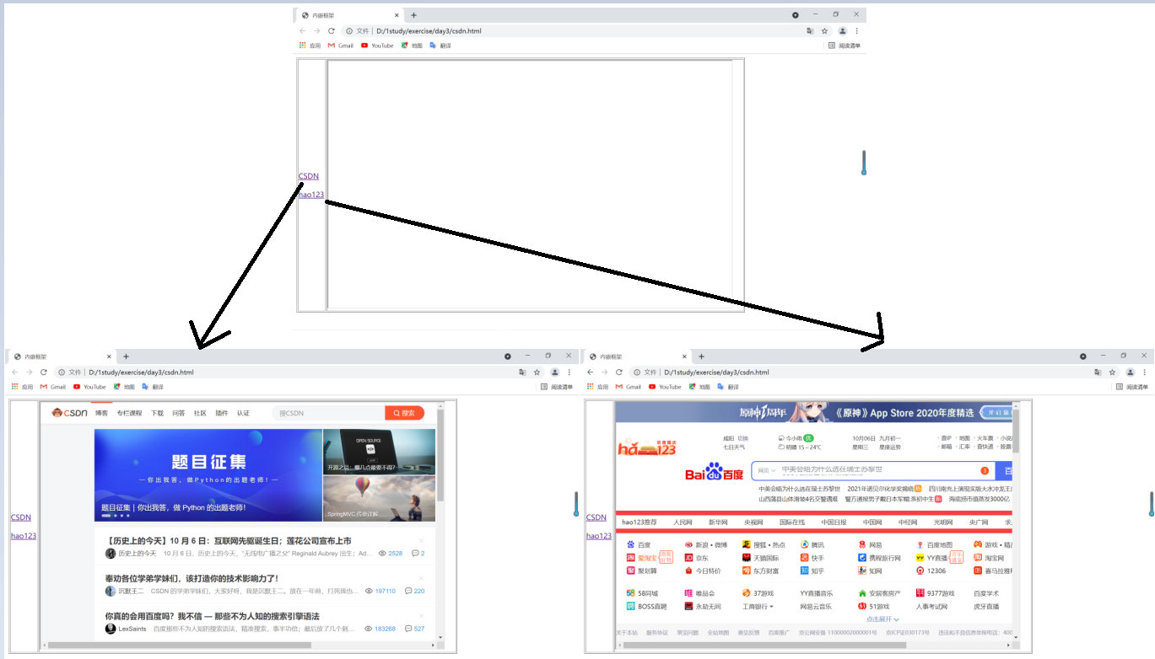Open the three-dot Chrome menu in the top window
The width and height of the screenshot is (1155, 659).
tap(856, 31)
